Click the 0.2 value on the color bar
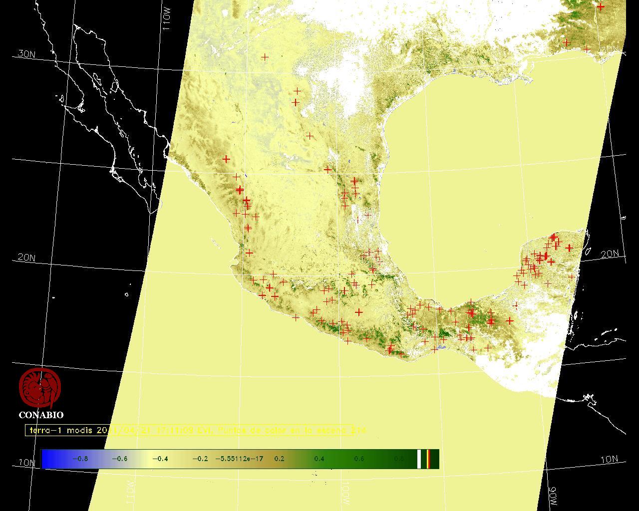This screenshot has width=639, height=511. (279, 459)
